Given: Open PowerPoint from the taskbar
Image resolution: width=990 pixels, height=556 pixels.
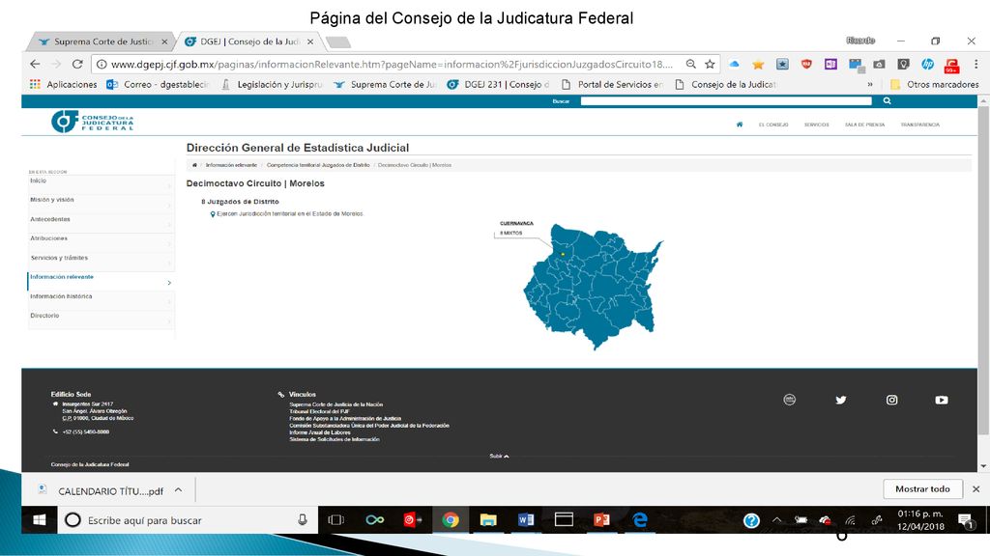Looking at the screenshot, I should pos(601,520).
